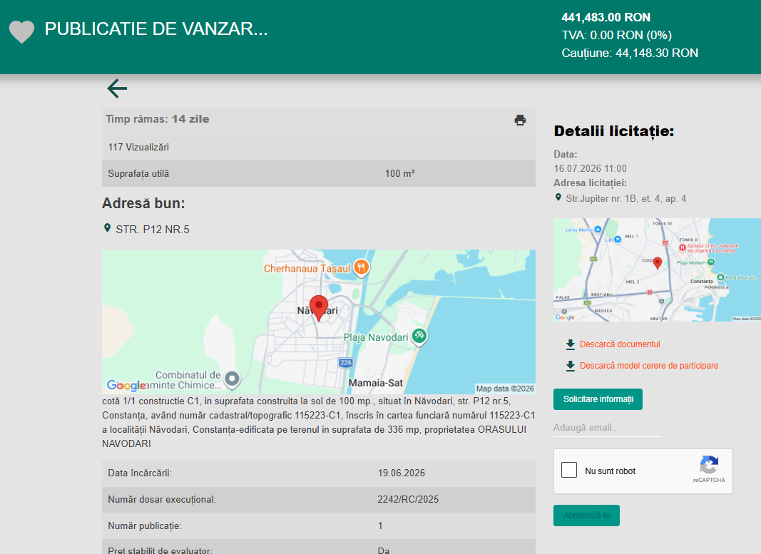Click the auction address Str.Jupiter text

[625, 198]
